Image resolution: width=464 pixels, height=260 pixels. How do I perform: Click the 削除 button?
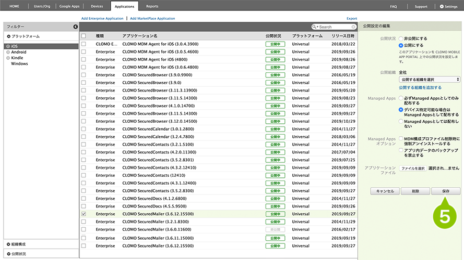tap(415, 191)
